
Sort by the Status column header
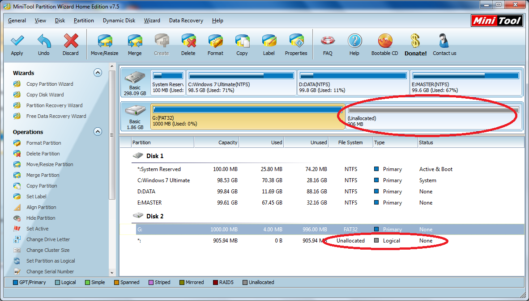click(471, 142)
